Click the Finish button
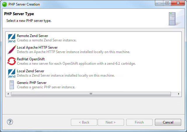Viewport: 187px width, 132px height. click(139, 122)
